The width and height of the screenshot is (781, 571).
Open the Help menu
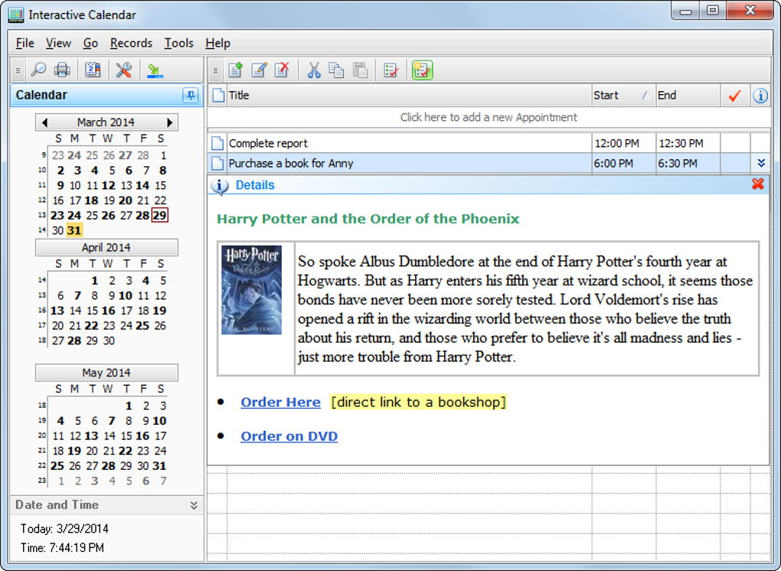point(217,44)
